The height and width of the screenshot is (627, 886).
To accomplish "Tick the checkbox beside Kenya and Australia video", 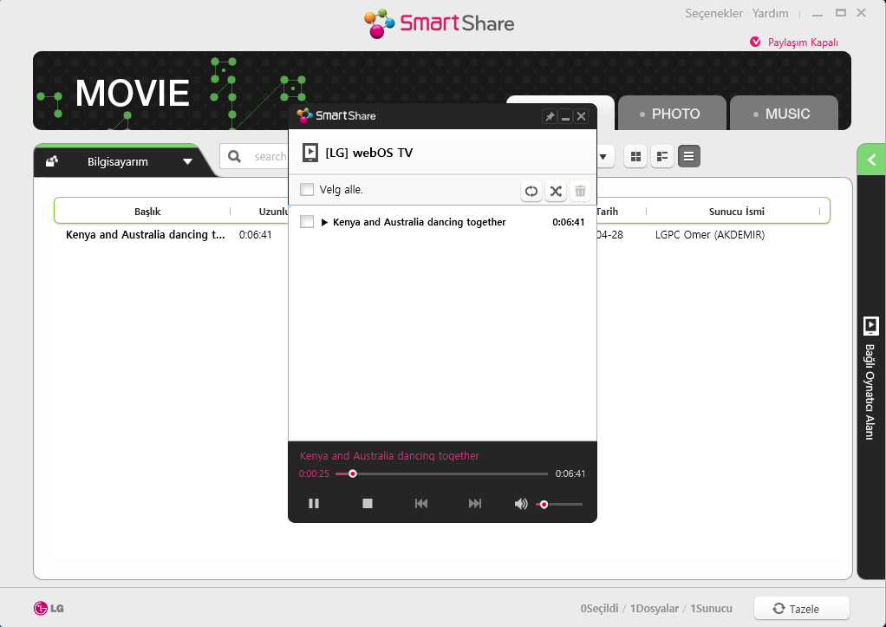I will pyautogui.click(x=307, y=222).
